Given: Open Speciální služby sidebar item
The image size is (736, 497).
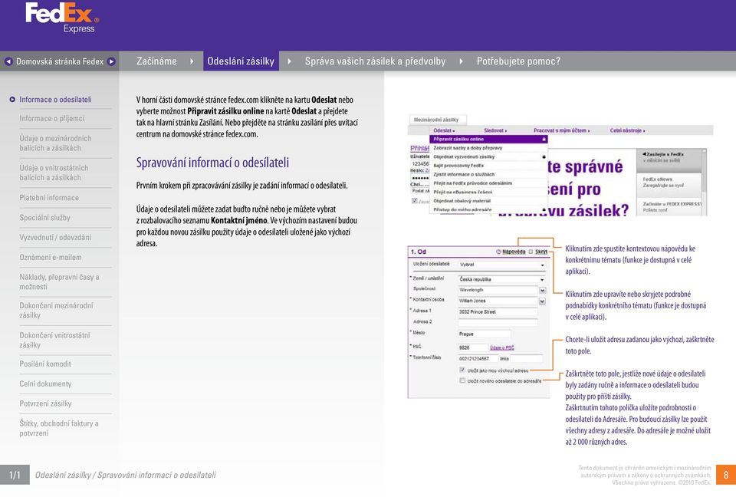Looking at the screenshot, I should coord(45,218).
